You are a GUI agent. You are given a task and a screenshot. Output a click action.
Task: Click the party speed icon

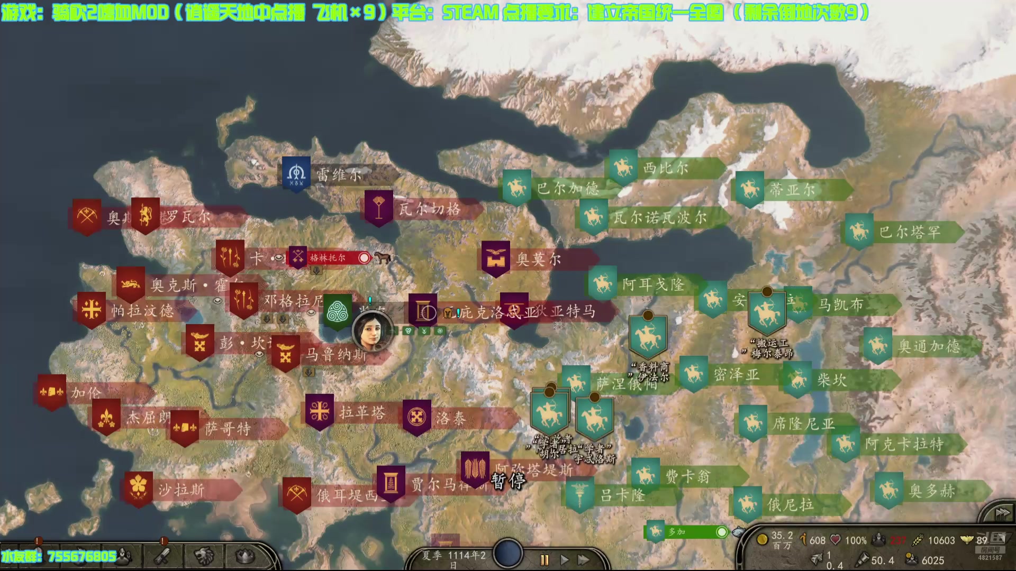[817, 558]
